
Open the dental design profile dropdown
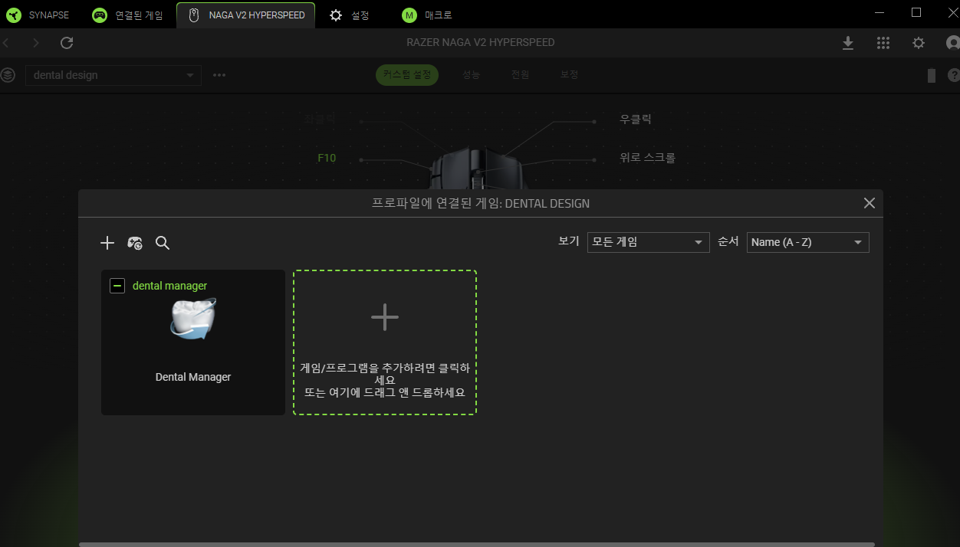(x=113, y=75)
